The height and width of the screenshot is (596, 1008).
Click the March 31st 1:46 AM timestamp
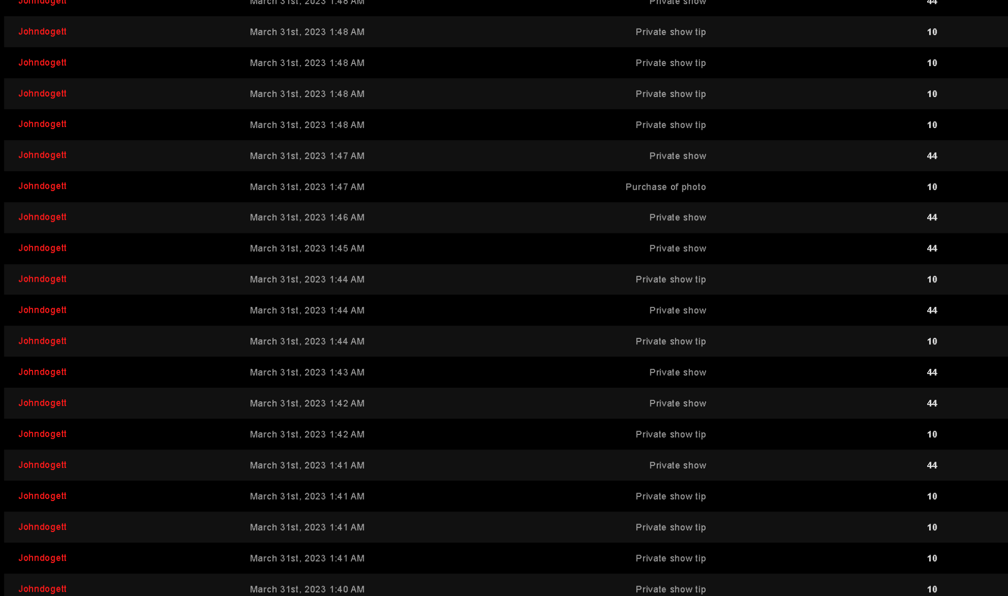click(x=307, y=217)
